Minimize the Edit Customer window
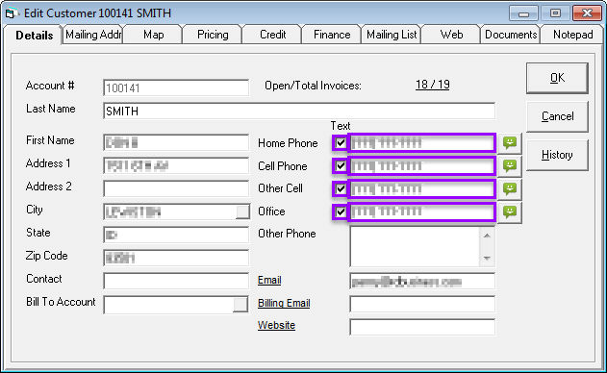Image resolution: width=607 pixels, height=373 pixels. (x=523, y=13)
